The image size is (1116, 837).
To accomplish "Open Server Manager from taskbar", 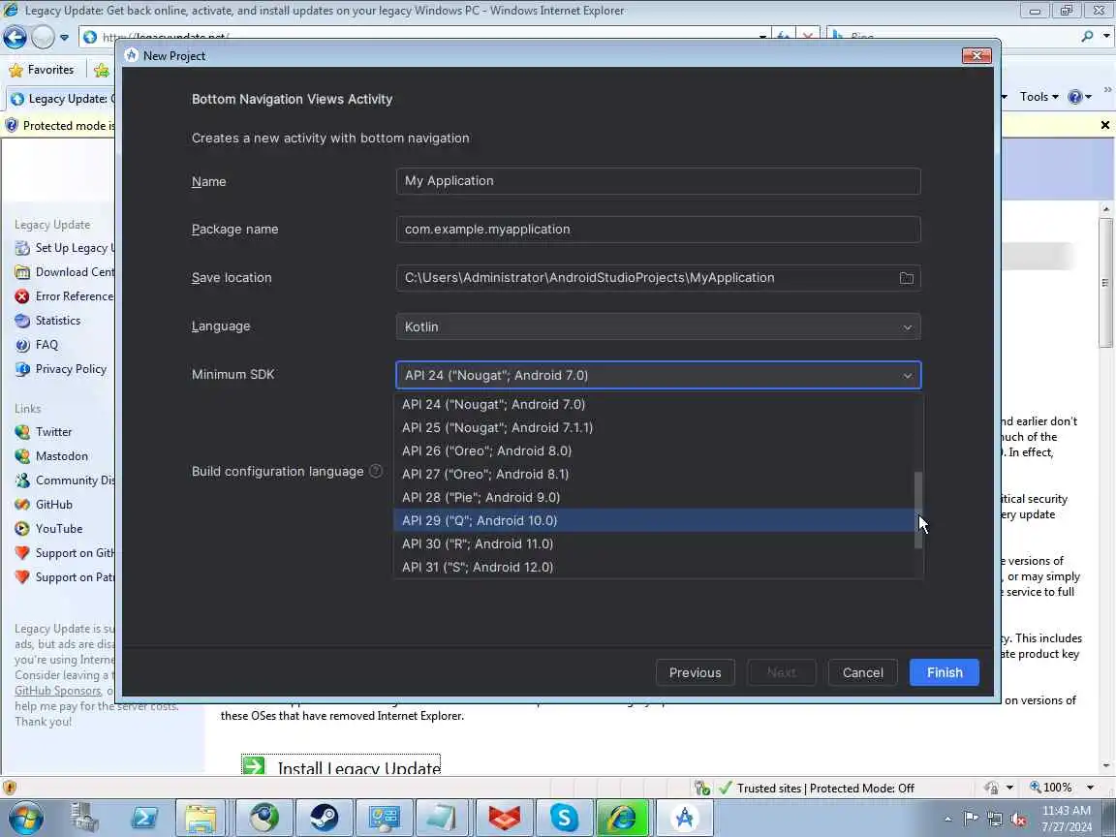I will coord(84,818).
